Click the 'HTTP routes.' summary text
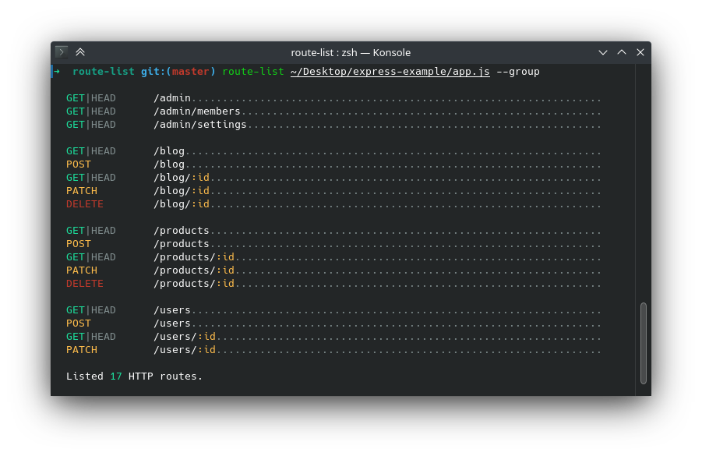 pos(165,376)
